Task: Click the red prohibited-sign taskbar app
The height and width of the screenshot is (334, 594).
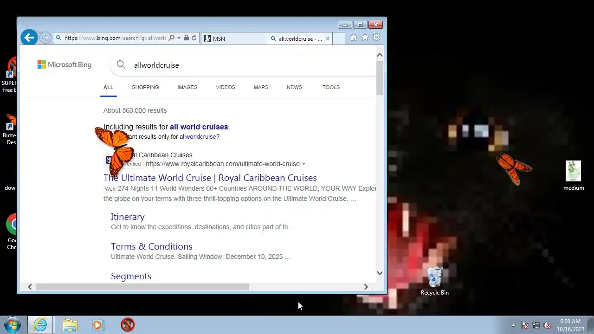Action: point(128,325)
